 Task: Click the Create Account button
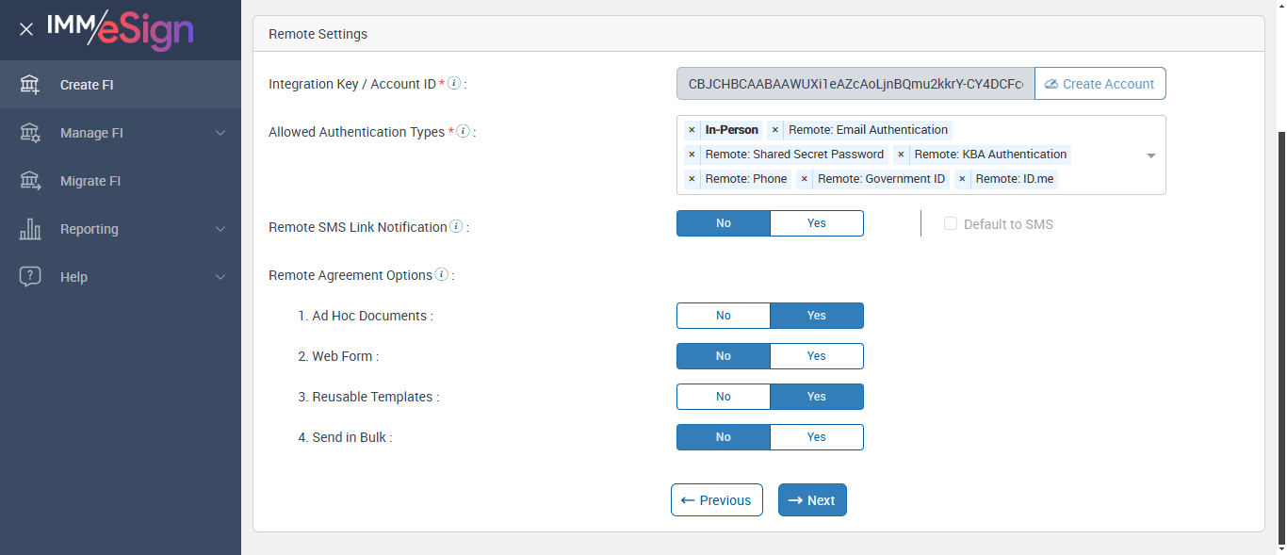1100,84
